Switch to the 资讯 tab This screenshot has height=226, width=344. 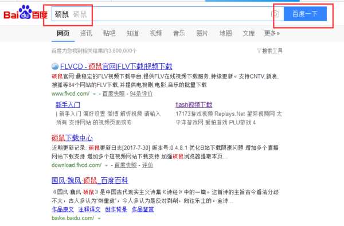(86, 33)
